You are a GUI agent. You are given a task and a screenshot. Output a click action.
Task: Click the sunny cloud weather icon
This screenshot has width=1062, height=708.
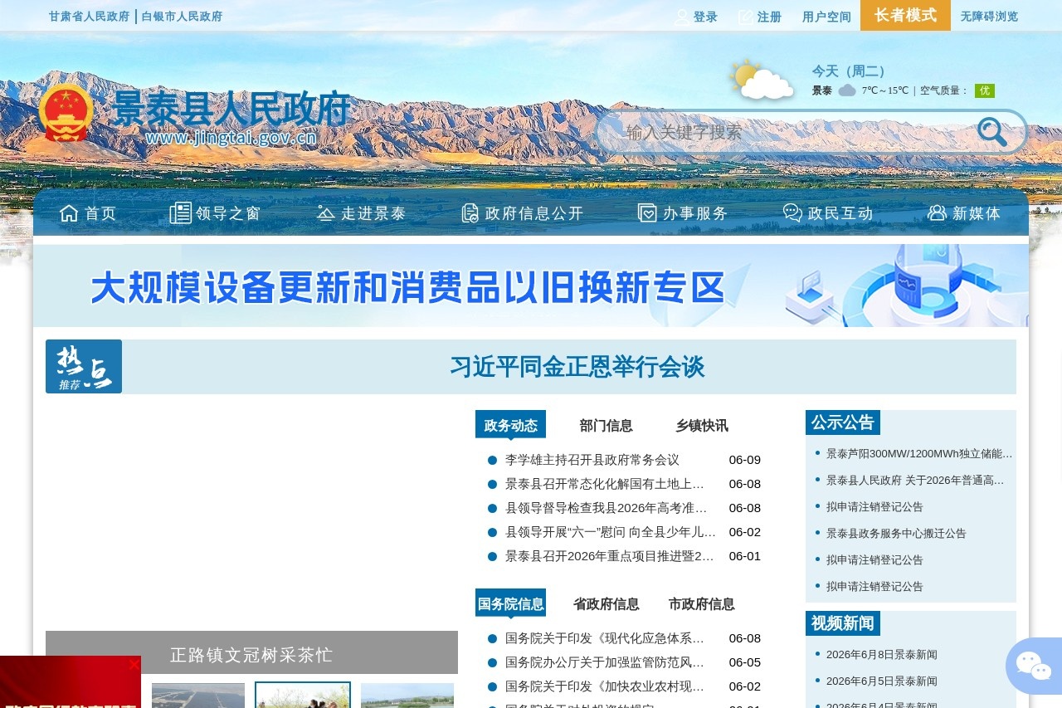(x=761, y=80)
